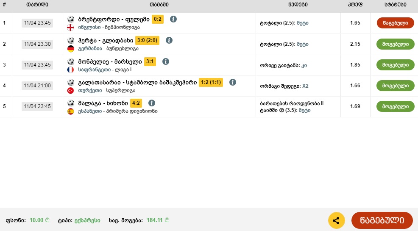This screenshot has width=418, height=231.
Task: Click the large წაგებული button at bottom
Action: coord(382,220)
